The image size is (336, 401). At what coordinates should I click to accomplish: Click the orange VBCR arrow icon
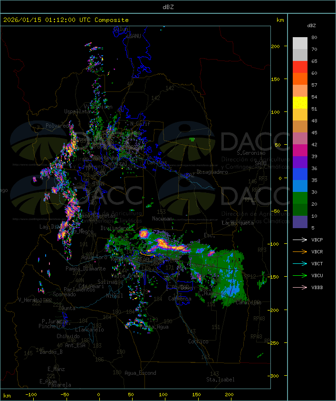tap(300, 252)
